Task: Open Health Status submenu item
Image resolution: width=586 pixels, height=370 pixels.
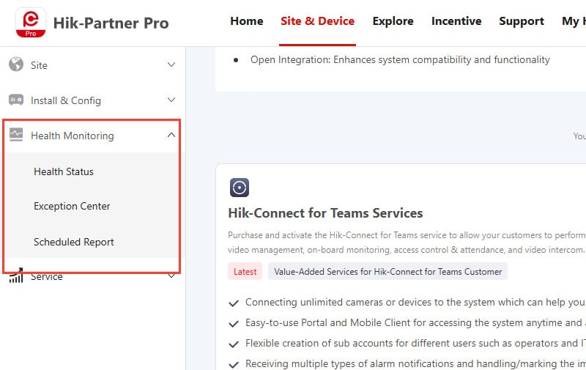Action: point(64,171)
